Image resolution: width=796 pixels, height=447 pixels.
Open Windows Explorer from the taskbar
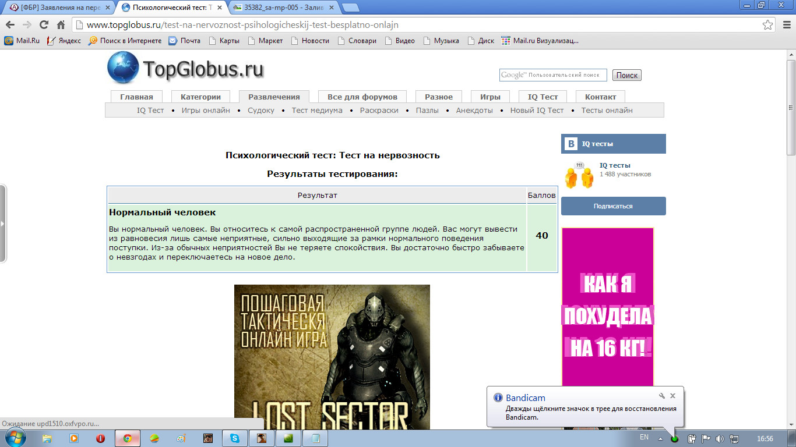(47, 438)
